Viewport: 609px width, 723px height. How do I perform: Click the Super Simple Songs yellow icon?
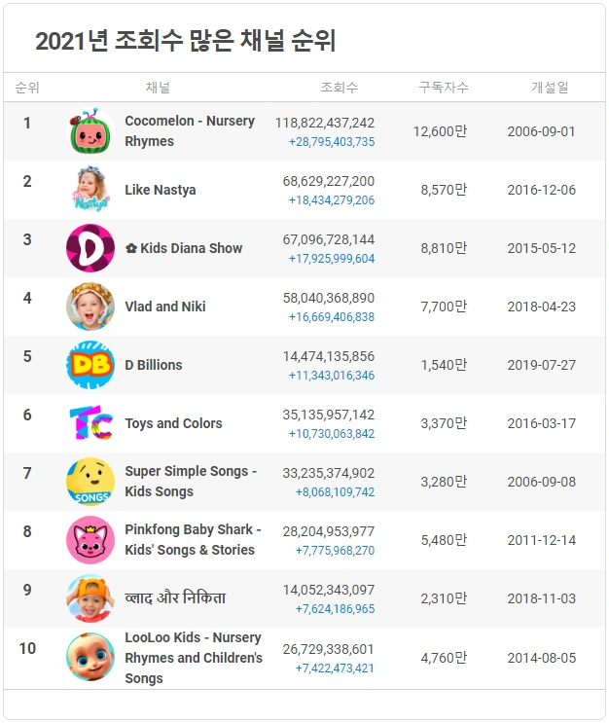(90, 482)
